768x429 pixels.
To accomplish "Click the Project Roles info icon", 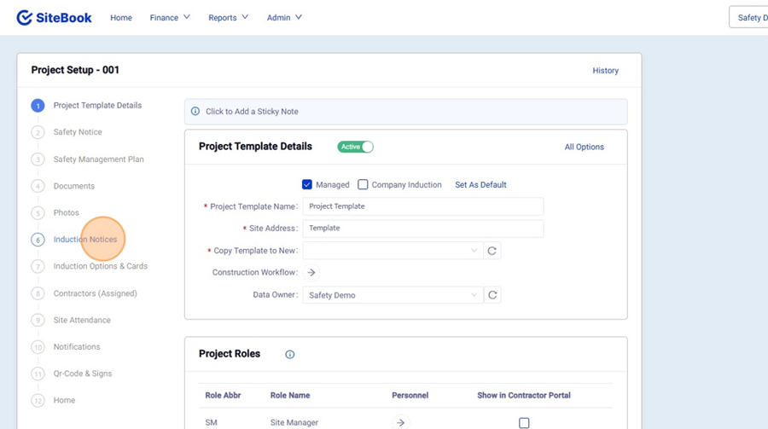I will [x=290, y=355].
